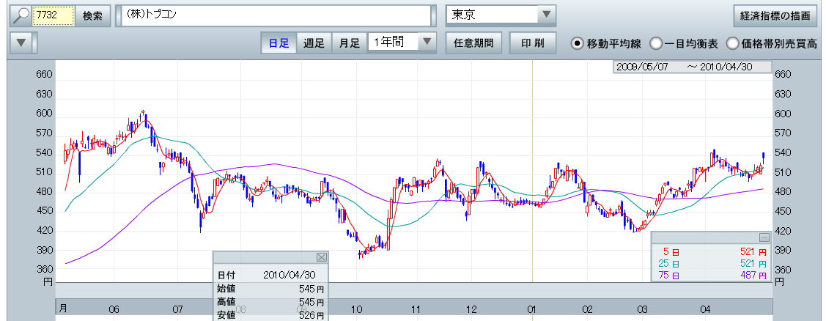This screenshot has width=826, height=321.
Task: Click the 印刷 print button
Action: (x=533, y=43)
